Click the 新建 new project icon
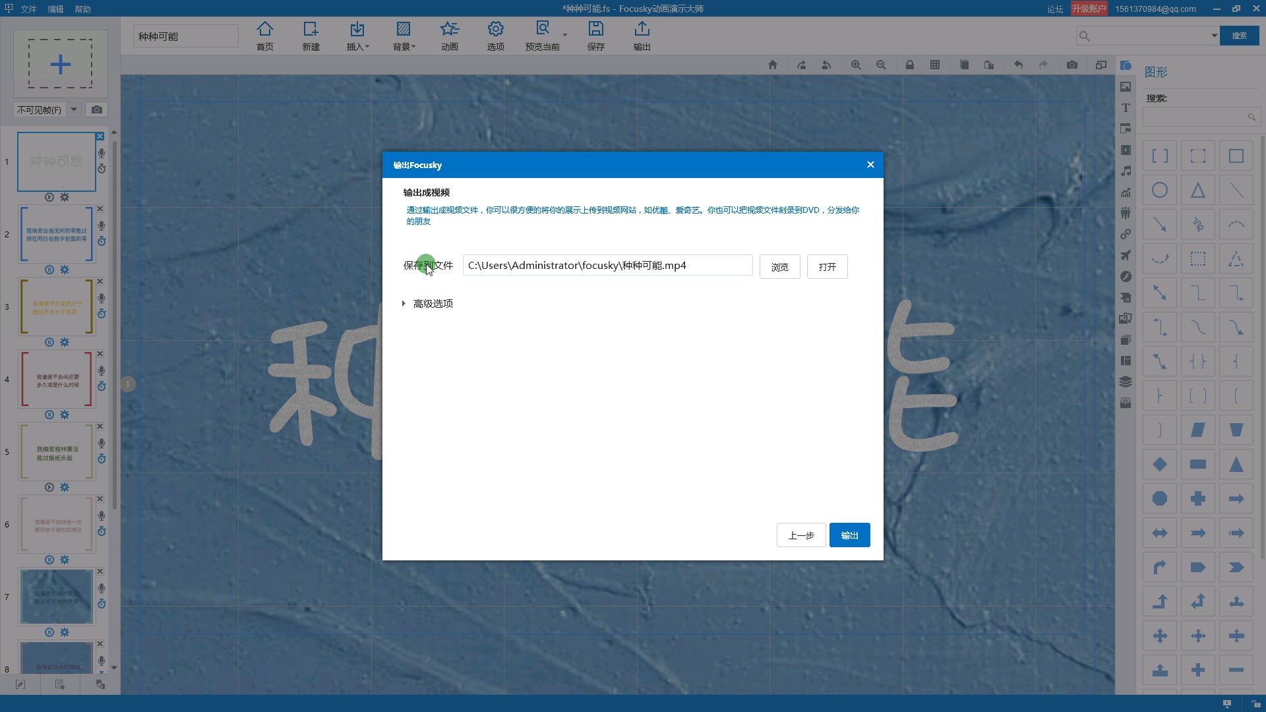Image resolution: width=1266 pixels, height=712 pixels. pyautogui.click(x=311, y=36)
